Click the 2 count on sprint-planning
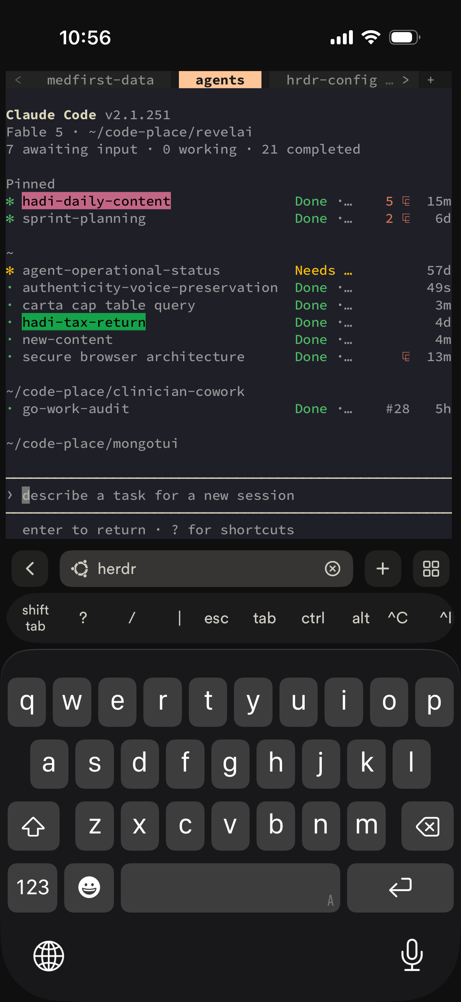Viewport: 461px width, 1002px height. click(x=389, y=218)
